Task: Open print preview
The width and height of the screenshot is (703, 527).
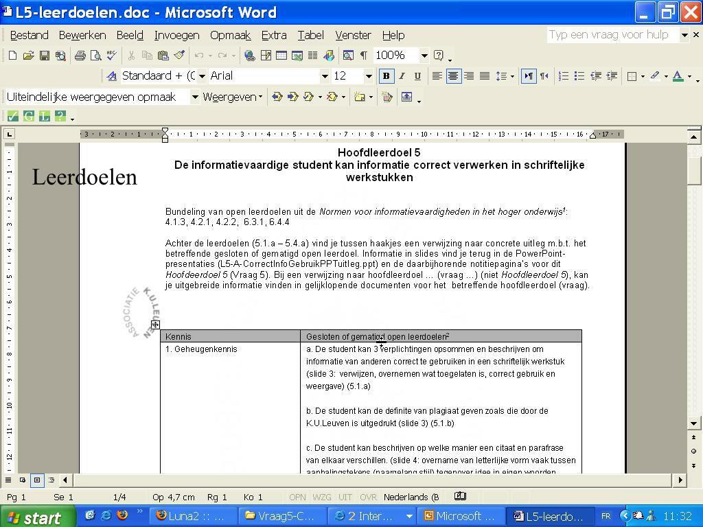Action: coord(96,56)
